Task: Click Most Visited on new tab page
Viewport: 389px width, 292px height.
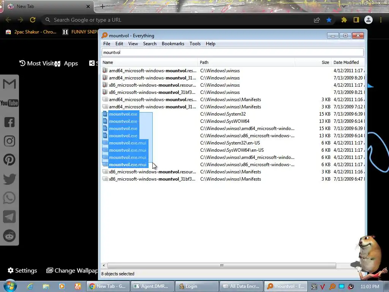Action: [x=37, y=63]
